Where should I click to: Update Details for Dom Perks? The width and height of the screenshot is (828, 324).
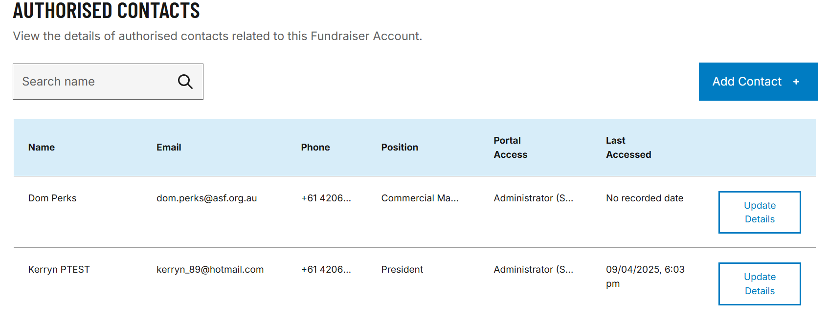[760, 212]
